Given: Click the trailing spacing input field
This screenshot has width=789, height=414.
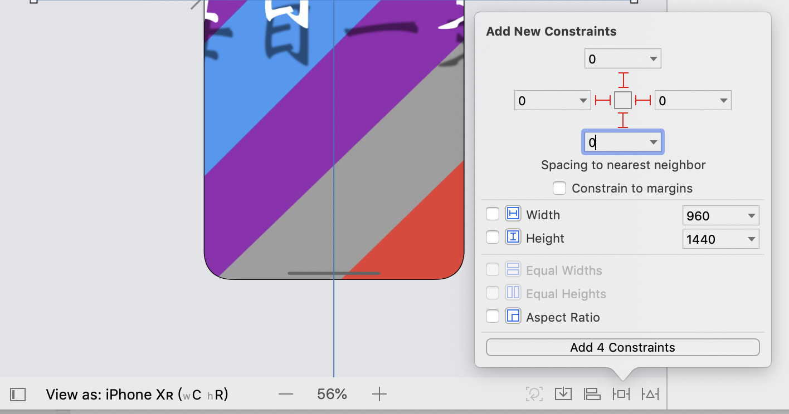Looking at the screenshot, I should 685,101.
